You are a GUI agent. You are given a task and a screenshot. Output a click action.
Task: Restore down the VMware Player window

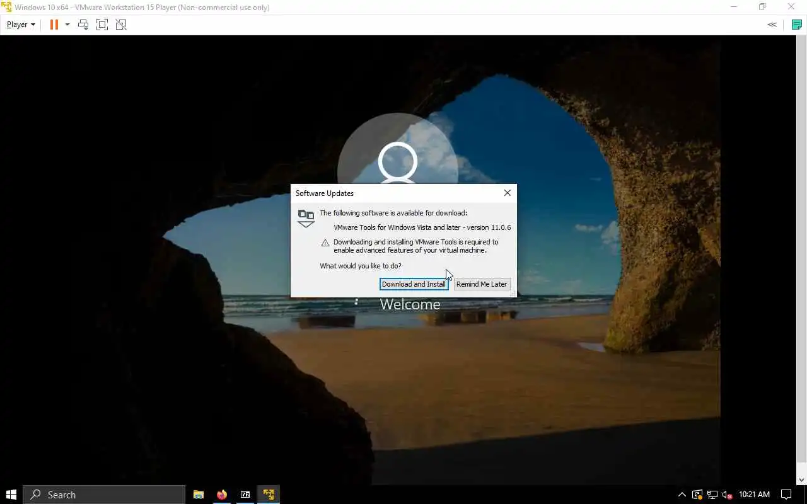click(x=762, y=7)
